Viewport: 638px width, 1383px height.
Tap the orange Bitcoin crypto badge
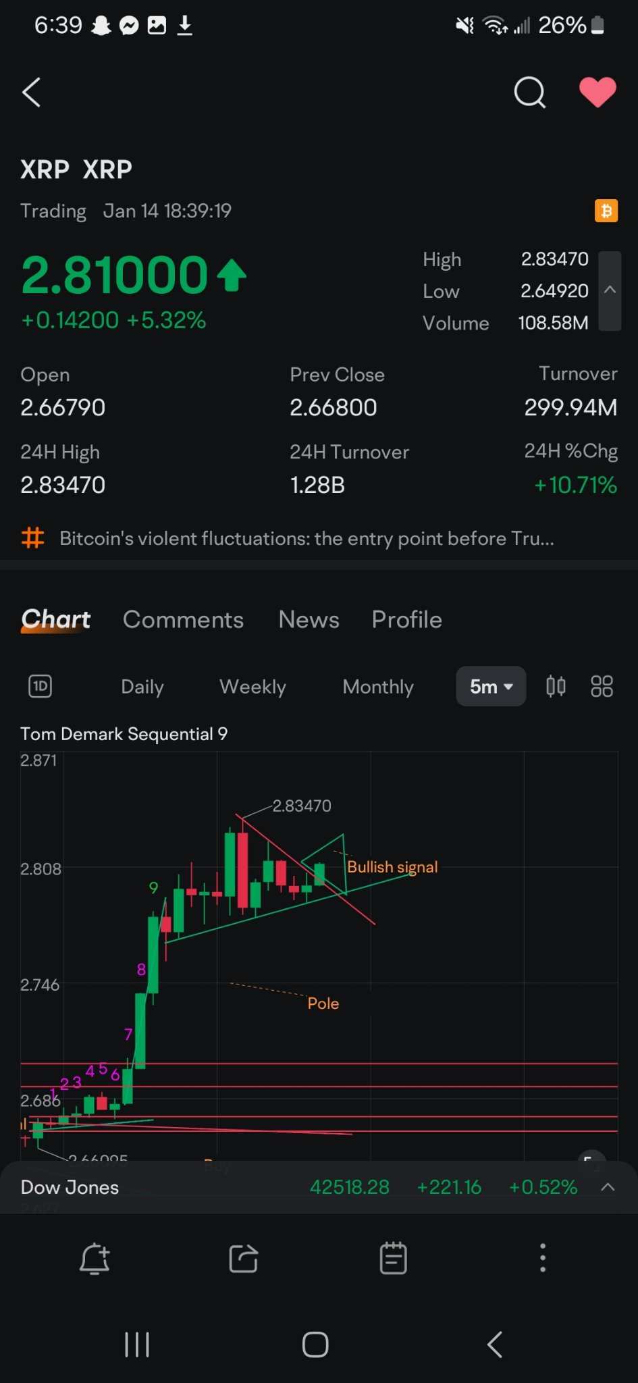[x=606, y=211]
